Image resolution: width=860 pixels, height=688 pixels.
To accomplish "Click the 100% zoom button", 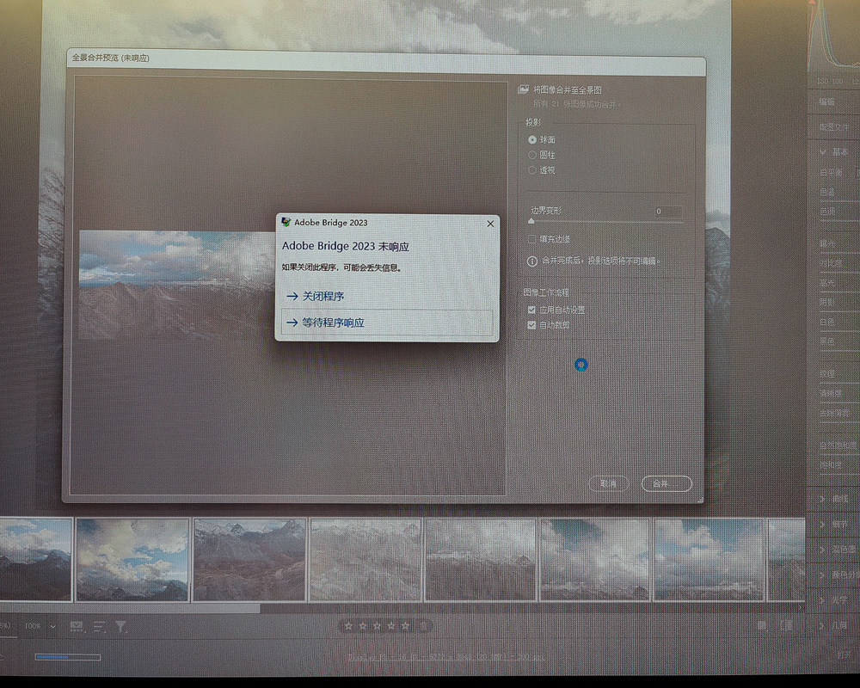I will [x=33, y=626].
